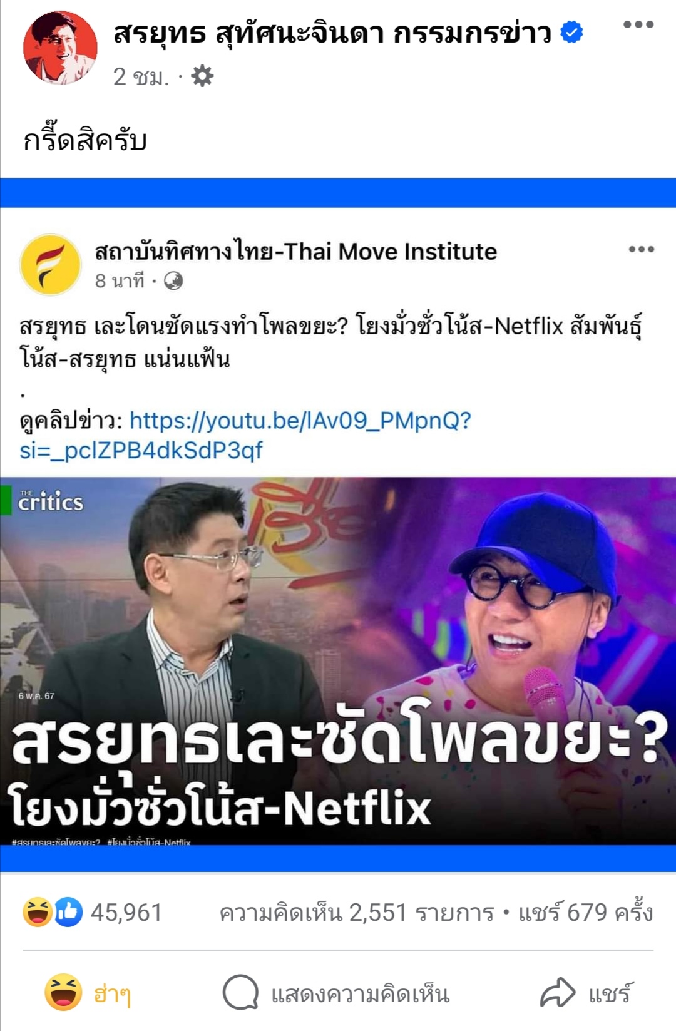The image size is (676, 1031).
Task: Open shared post's three-dot options menu
Action: pyautogui.click(x=642, y=249)
